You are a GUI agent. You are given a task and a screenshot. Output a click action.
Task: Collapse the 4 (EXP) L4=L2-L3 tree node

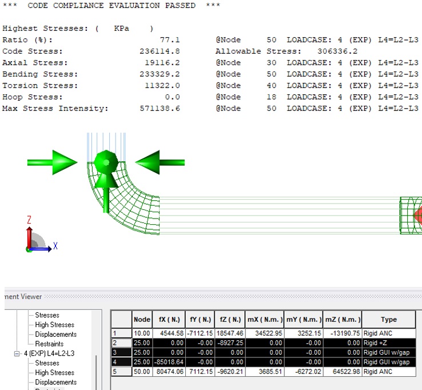(17, 353)
